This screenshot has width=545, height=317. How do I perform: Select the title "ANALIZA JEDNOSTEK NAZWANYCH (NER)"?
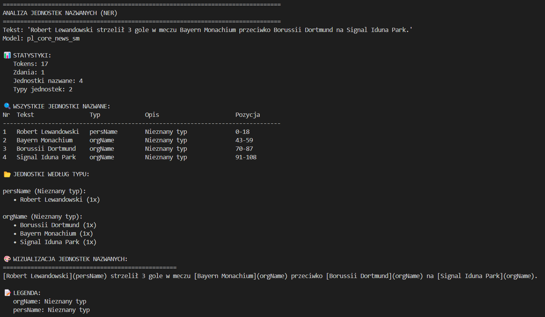[x=60, y=13]
